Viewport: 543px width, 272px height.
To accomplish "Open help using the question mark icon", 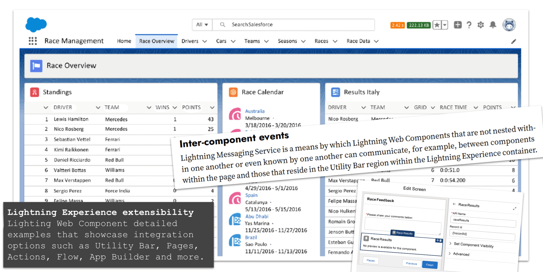I will pos(469,25).
